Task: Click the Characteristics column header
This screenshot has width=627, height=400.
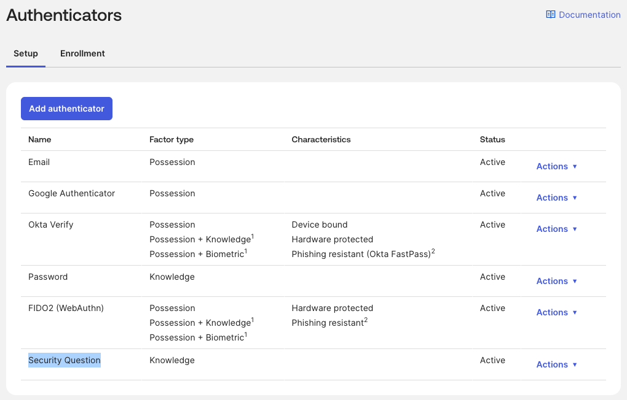Action: point(321,140)
